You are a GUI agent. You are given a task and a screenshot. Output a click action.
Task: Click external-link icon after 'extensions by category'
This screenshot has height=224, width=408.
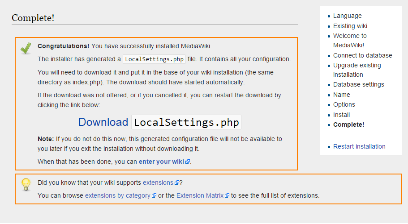point(154,196)
